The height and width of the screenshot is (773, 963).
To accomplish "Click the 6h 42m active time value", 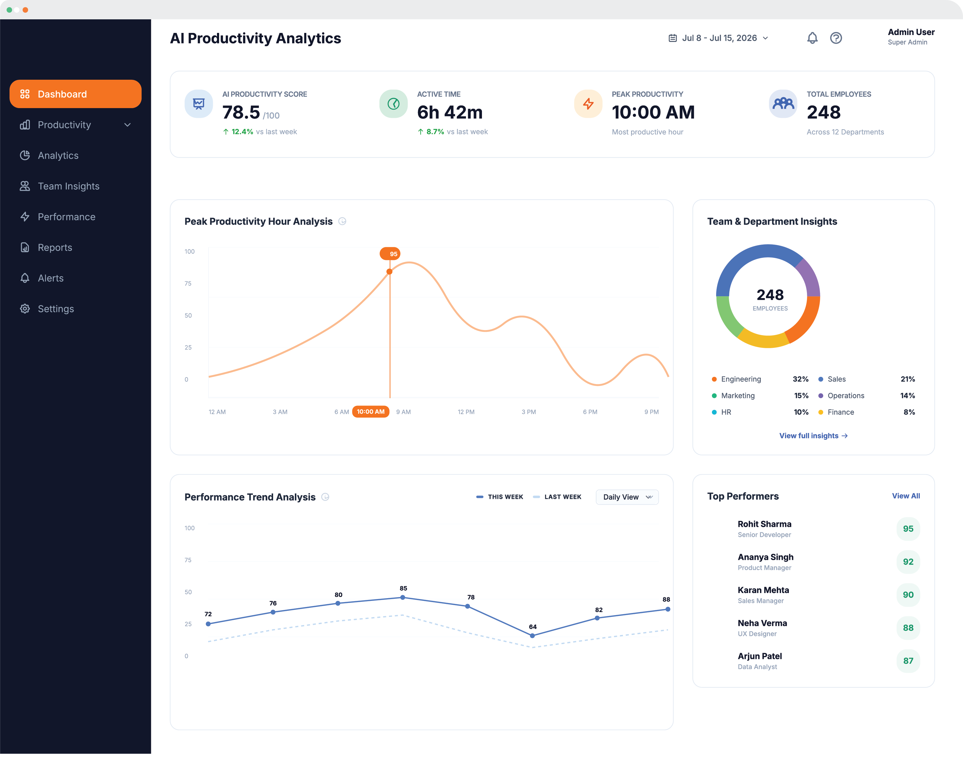I will (x=450, y=113).
